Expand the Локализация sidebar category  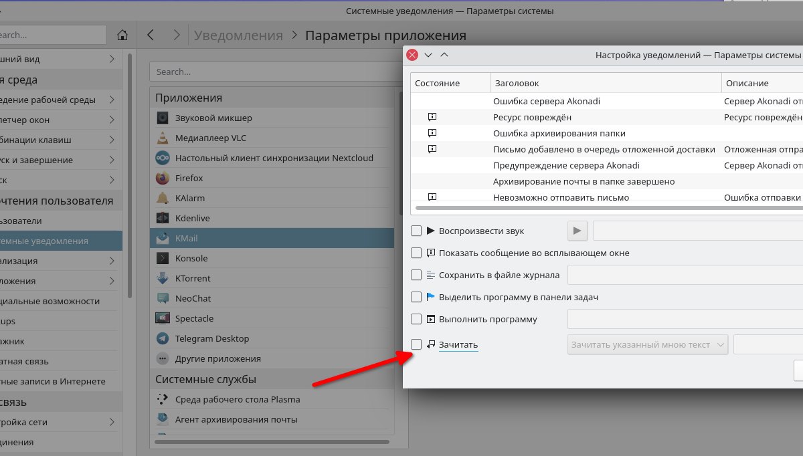coord(112,261)
